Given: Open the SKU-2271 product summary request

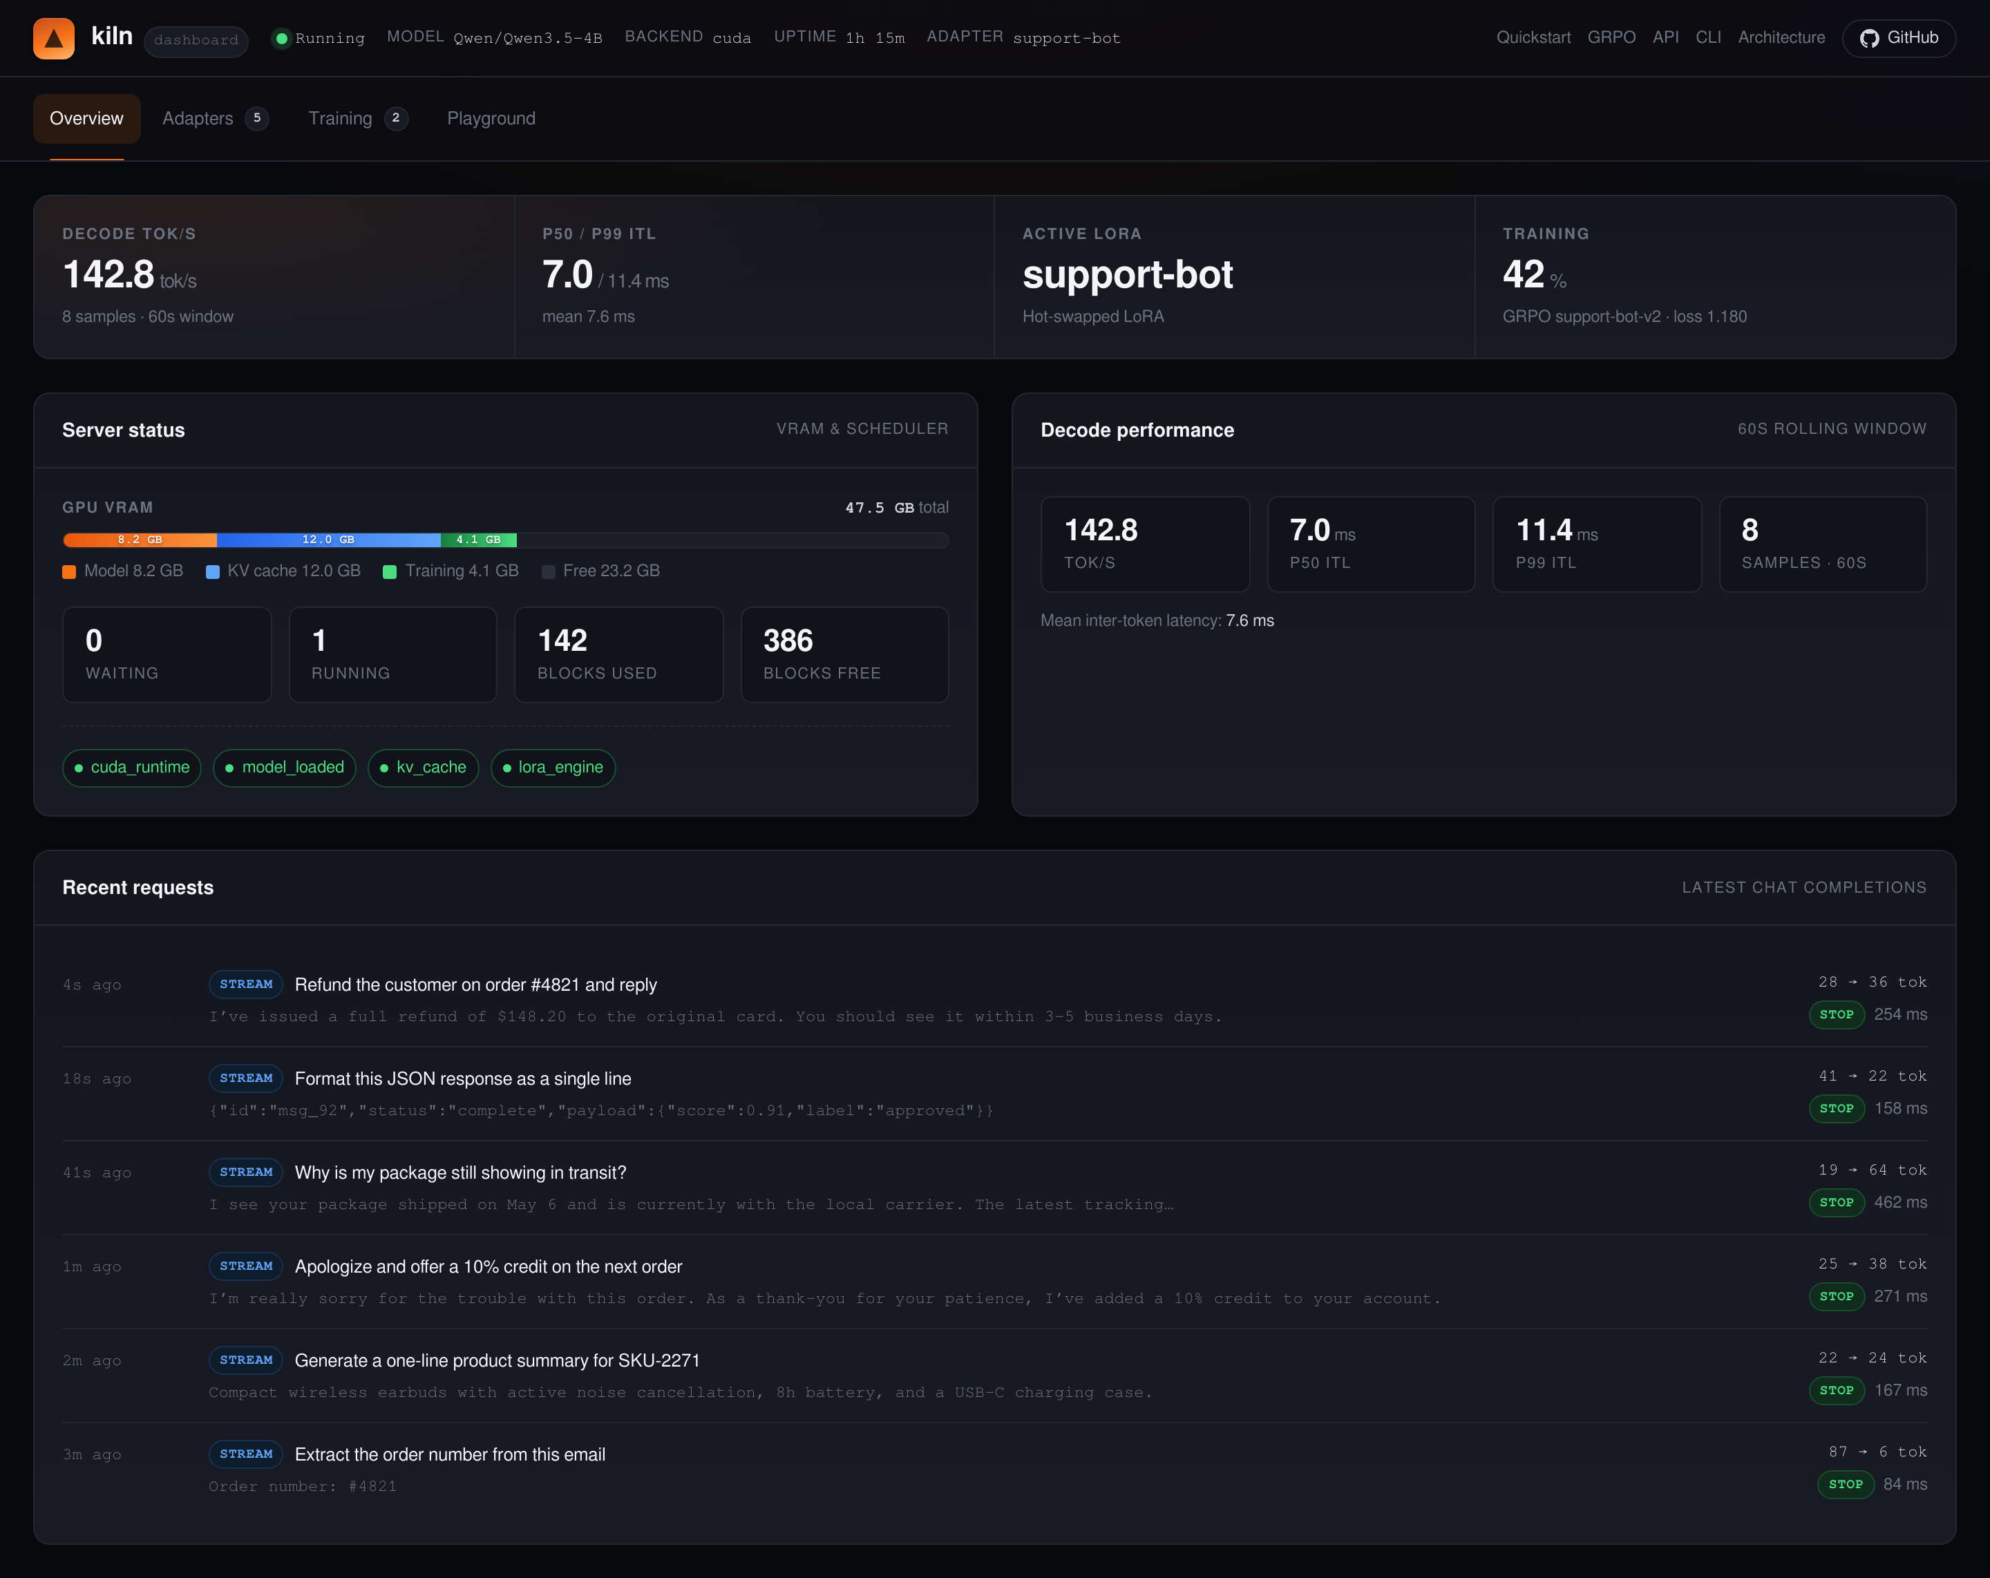Looking at the screenshot, I should click(994, 1376).
